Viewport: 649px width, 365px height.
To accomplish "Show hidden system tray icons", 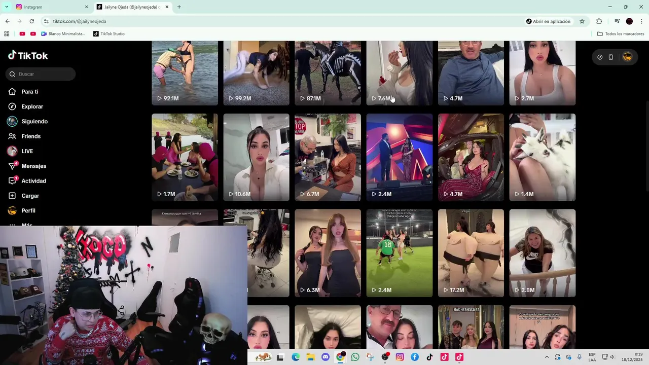I will 547,357.
